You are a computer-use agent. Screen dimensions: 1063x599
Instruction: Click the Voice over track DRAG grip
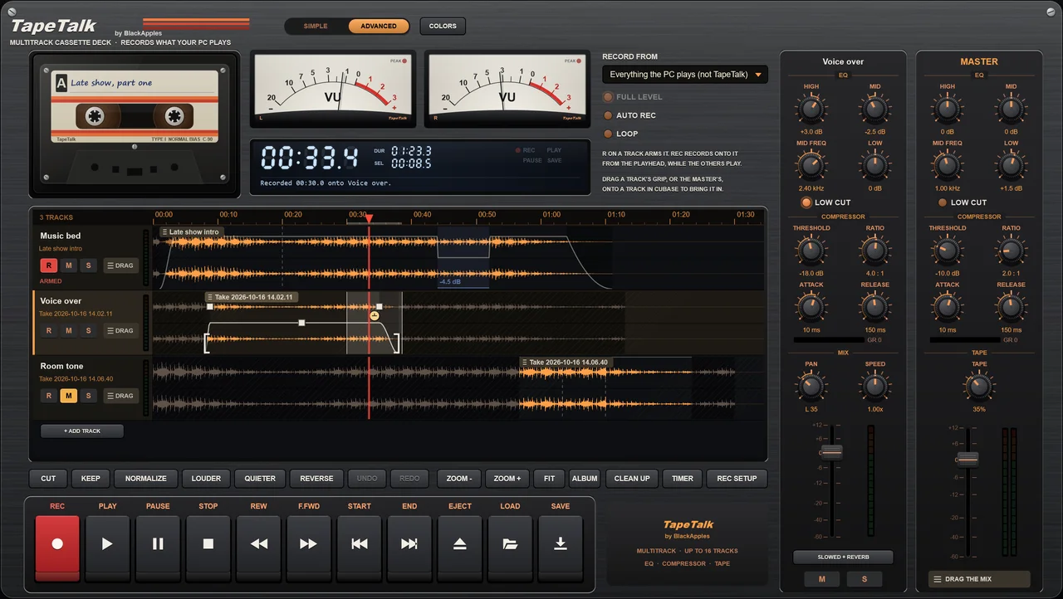(x=121, y=330)
